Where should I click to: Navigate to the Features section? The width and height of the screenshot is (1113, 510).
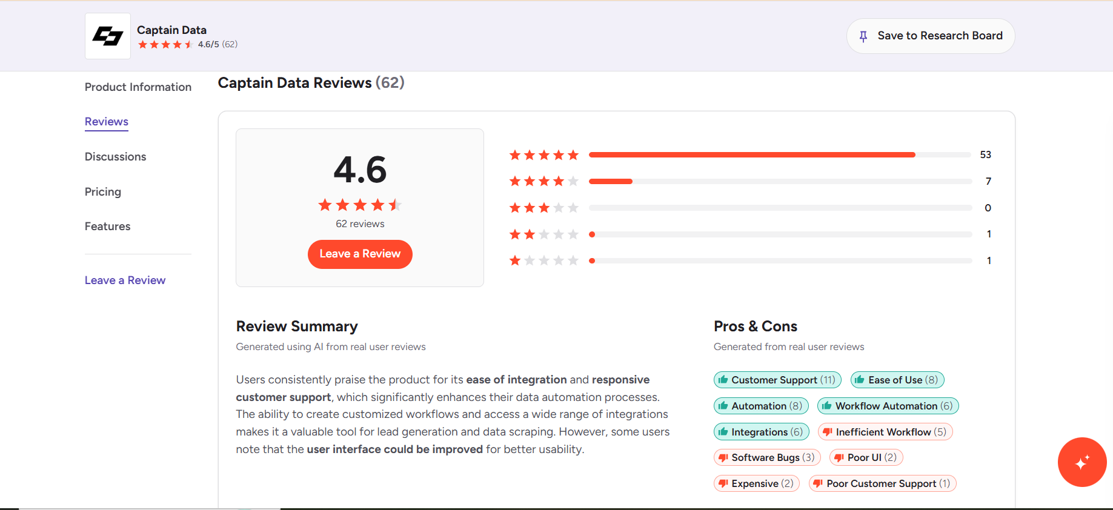tap(108, 227)
